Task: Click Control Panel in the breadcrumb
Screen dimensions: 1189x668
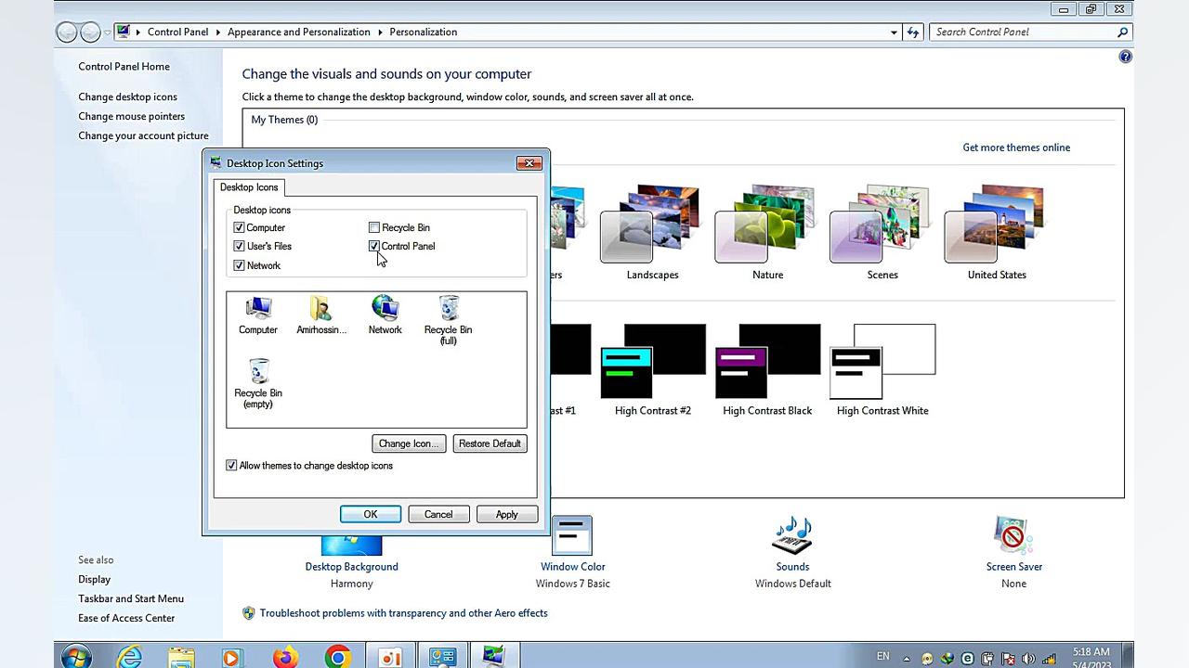Action: [177, 32]
